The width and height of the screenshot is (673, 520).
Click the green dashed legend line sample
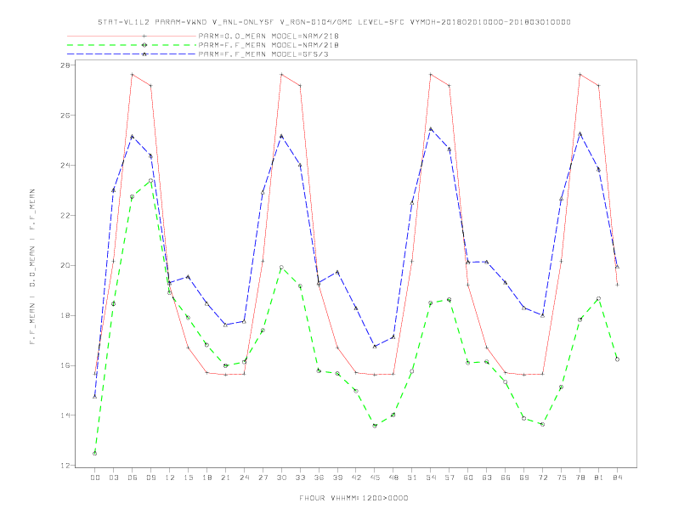[x=132, y=45]
